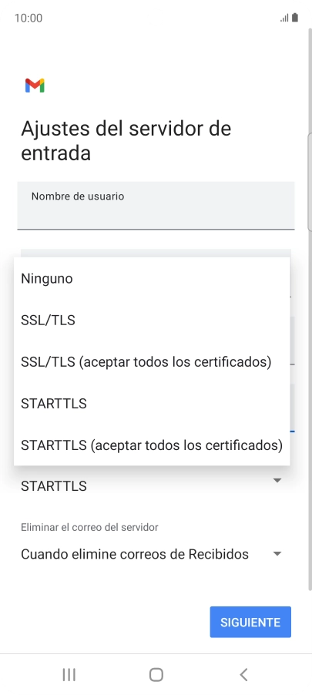312x695 pixels.
Task: Click the SIGUIENTE button
Action: (x=250, y=622)
